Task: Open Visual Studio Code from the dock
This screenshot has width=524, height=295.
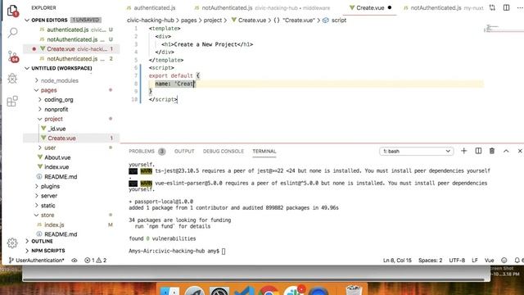Action: pyautogui.click(x=244, y=290)
